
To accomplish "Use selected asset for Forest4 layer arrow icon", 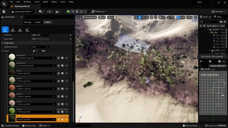I will point(58,112).
